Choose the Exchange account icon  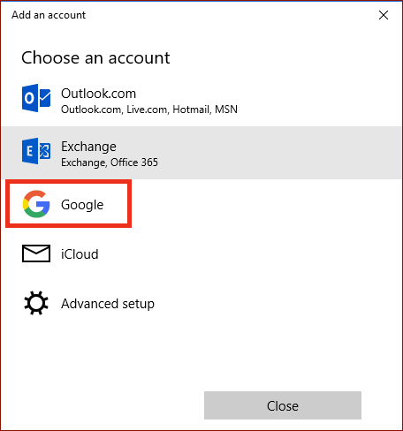point(36,151)
